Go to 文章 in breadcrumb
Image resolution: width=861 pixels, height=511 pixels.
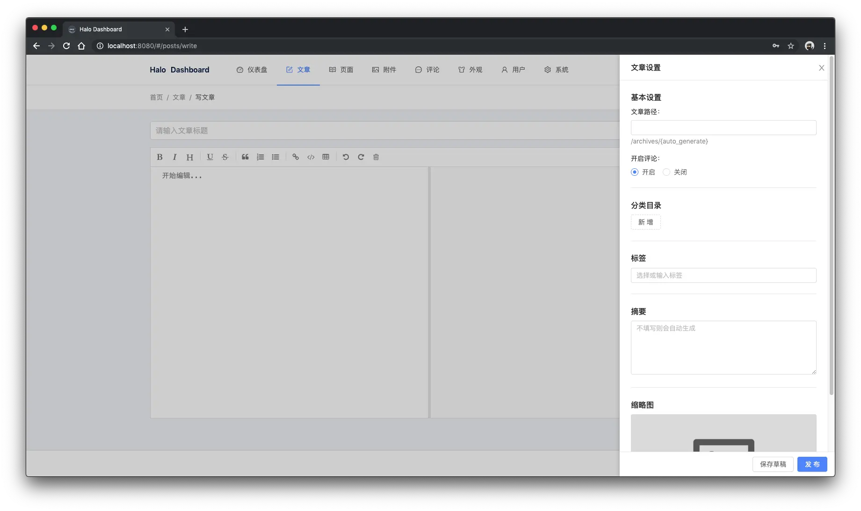pyautogui.click(x=179, y=97)
